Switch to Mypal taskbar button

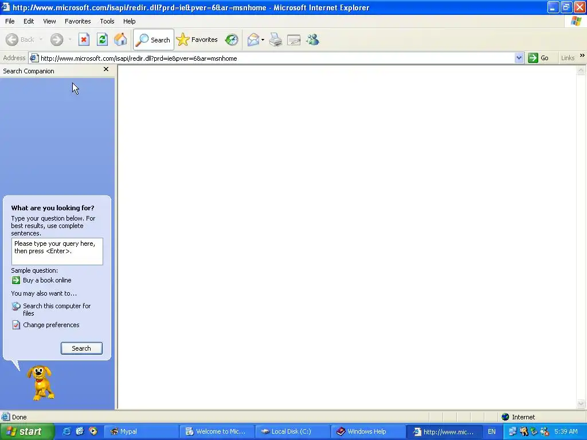141,432
